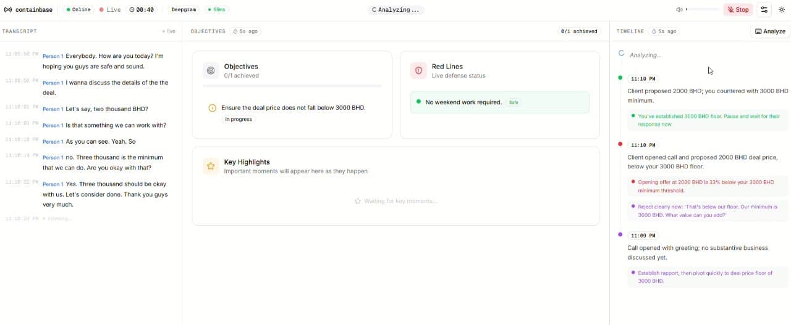
Task: Click transcript line 'I wanna discuss the details'
Action: tap(105, 88)
